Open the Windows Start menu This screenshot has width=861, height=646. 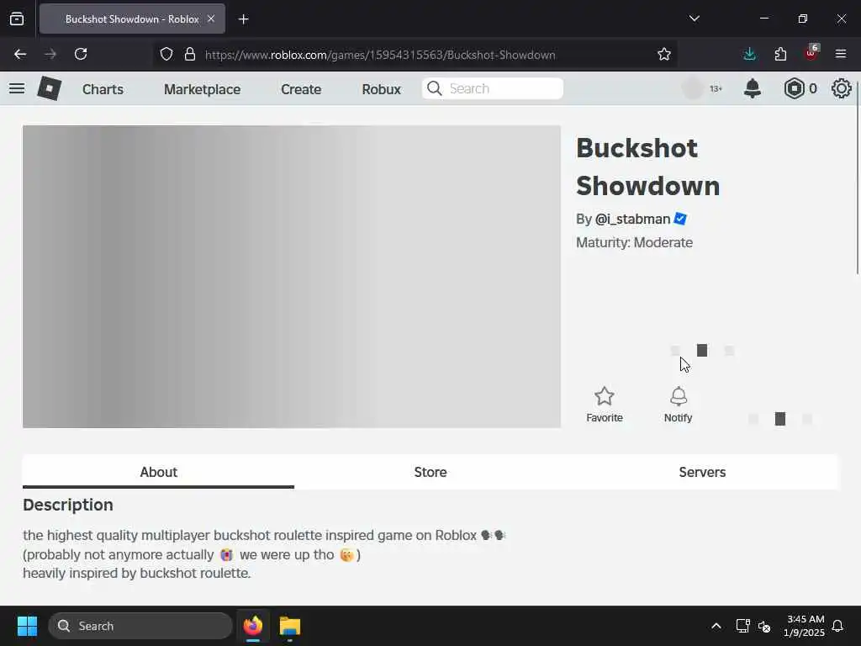27,626
